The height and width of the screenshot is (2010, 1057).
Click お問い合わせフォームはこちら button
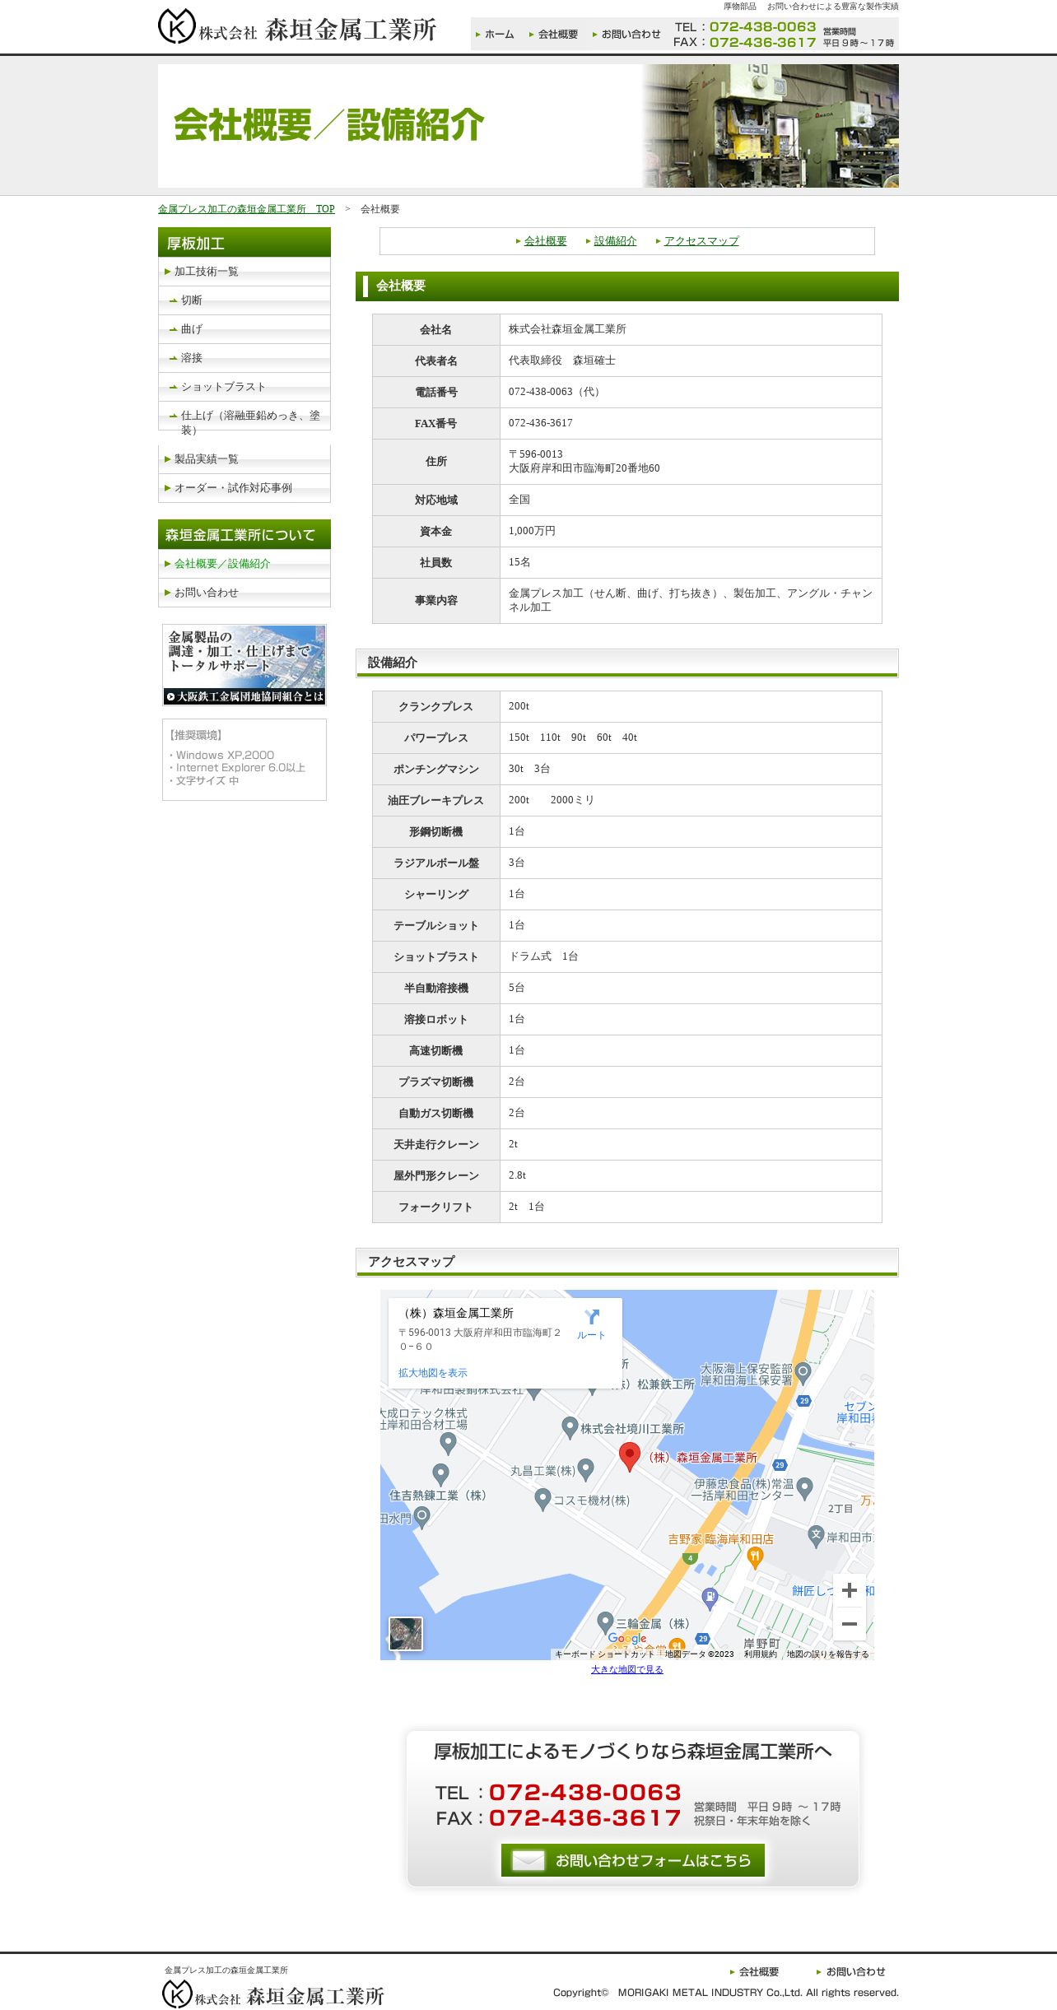pyautogui.click(x=633, y=1860)
